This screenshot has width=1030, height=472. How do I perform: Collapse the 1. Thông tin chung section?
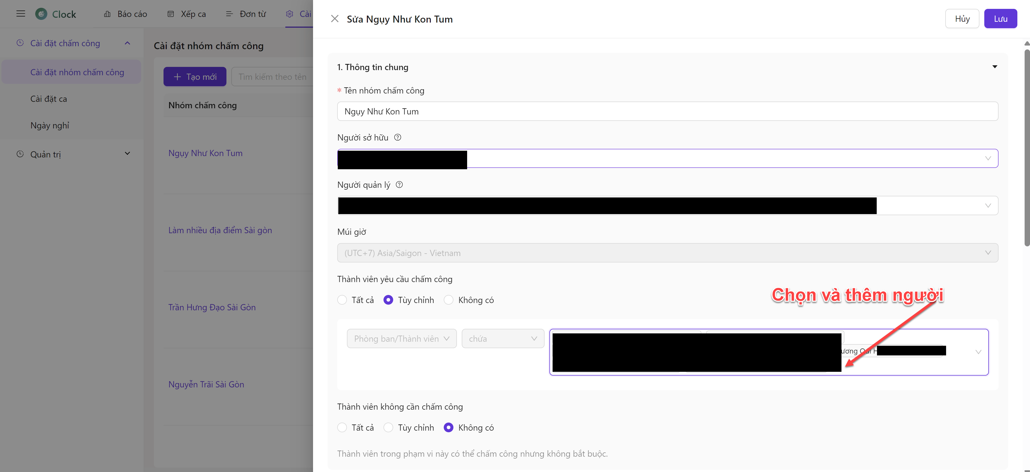[x=995, y=67]
